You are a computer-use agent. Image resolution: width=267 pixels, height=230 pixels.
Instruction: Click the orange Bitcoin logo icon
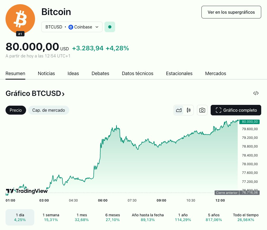pyautogui.click(x=20, y=19)
